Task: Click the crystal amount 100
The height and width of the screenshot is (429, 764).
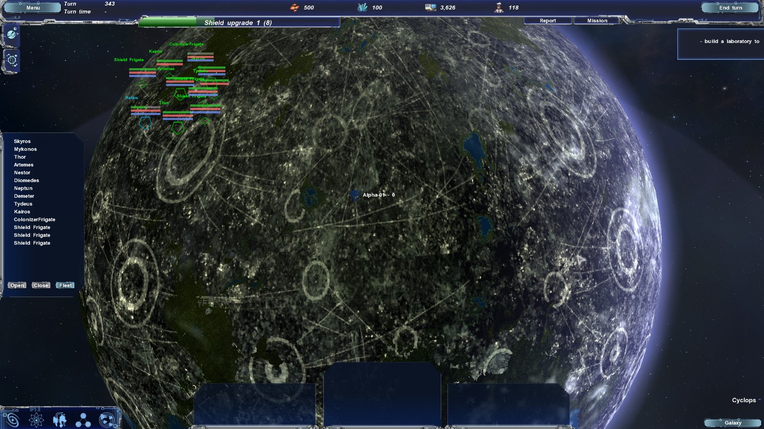Action: [377, 8]
